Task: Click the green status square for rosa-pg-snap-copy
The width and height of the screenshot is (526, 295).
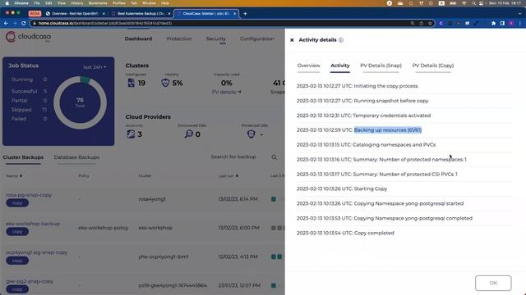Action: coord(274,199)
